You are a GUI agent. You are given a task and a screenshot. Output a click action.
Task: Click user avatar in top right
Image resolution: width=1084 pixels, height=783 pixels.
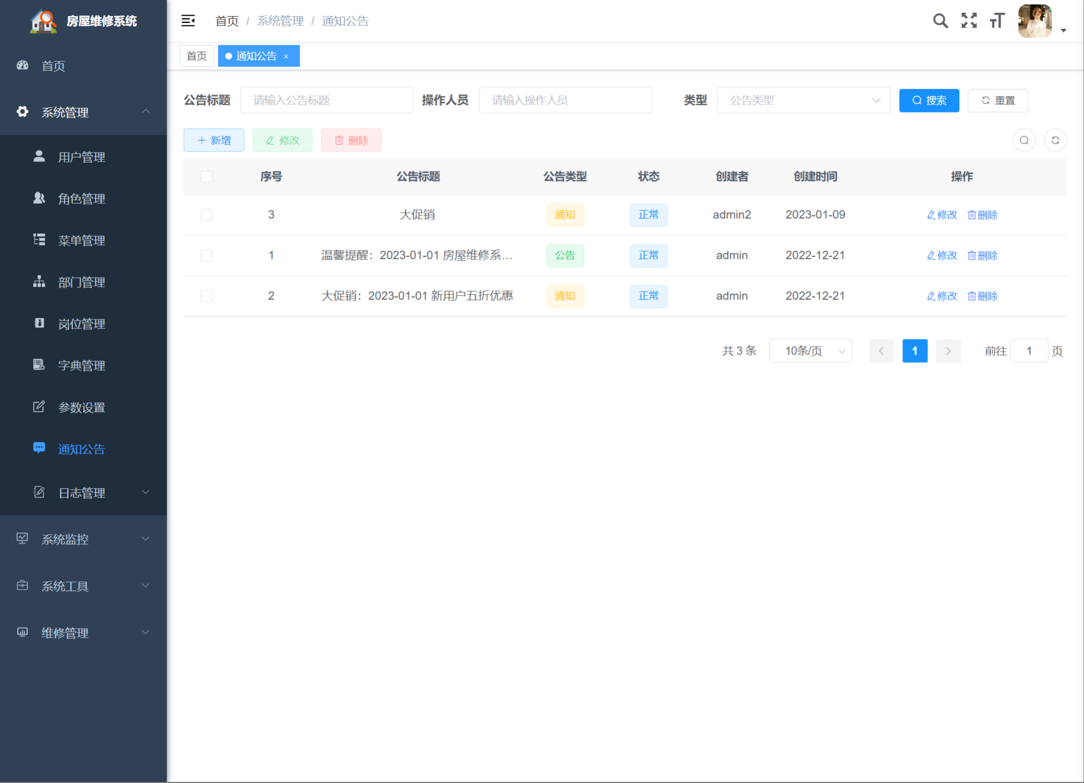point(1034,21)
